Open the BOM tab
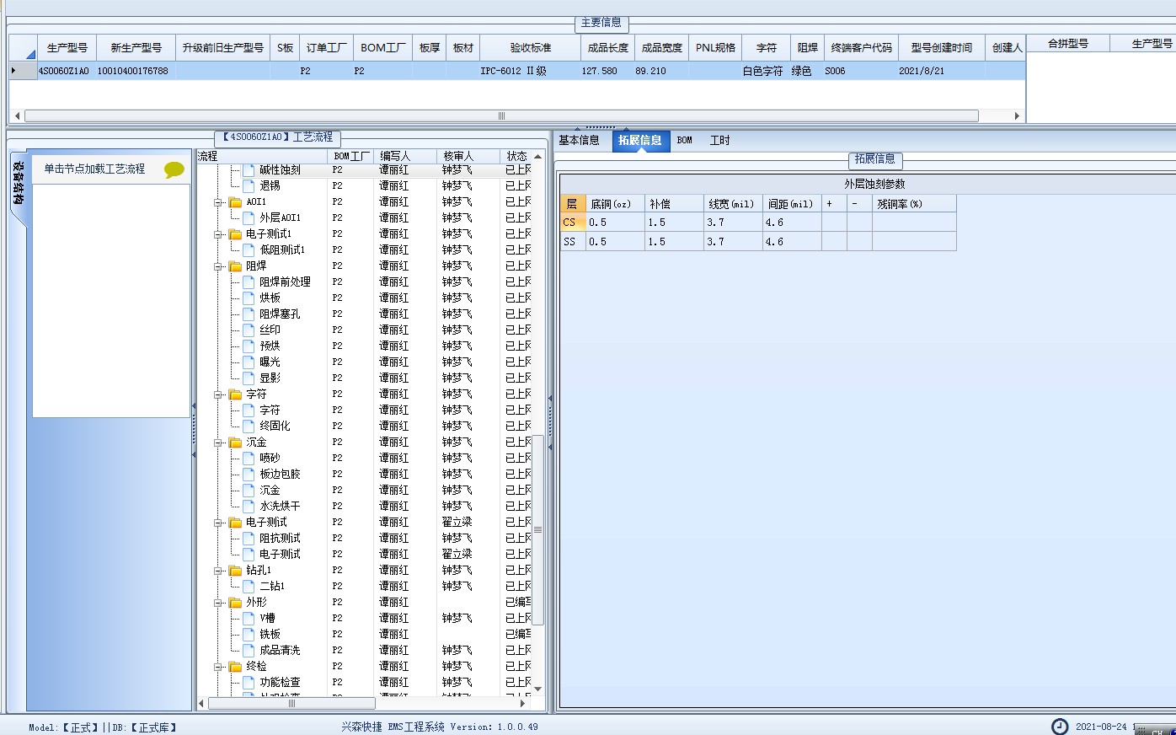This screenshot has height=735, width=1176. tap(685, 141)
